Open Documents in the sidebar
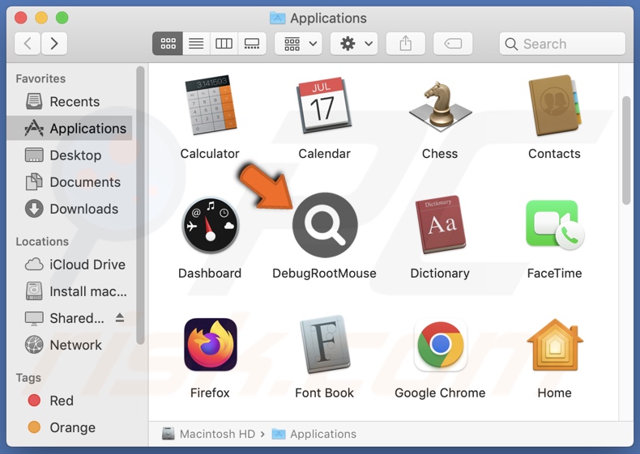Screen dimensions: 640x454 70,182
